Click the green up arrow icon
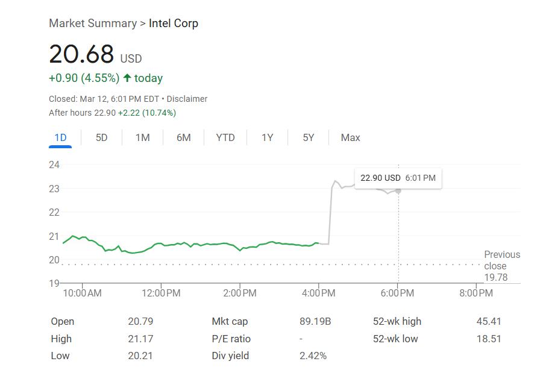This screenshot has height=373, width=540. tap(127, 78)
